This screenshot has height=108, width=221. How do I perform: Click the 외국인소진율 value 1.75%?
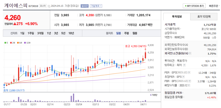click(x=212, y=54)
